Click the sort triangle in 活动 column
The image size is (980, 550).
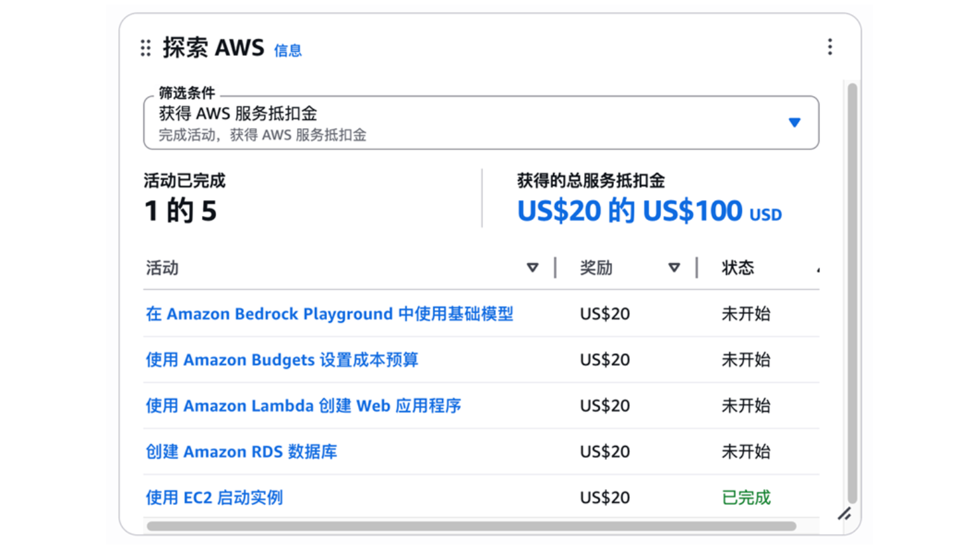[532, 268]
